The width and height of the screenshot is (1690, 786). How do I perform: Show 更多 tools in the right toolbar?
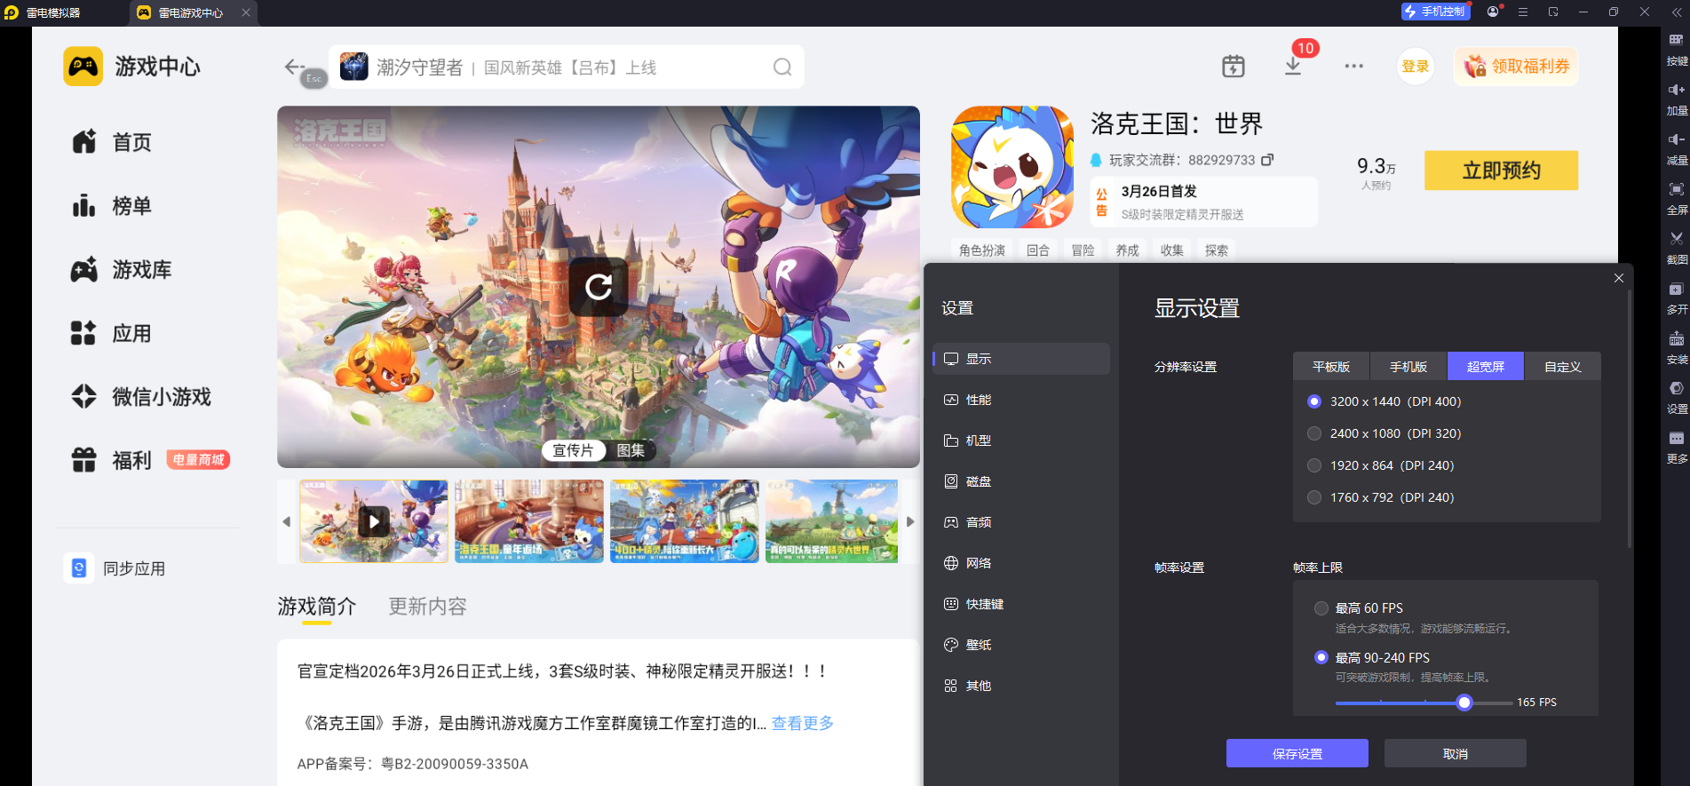click(x=1677, y=448)
